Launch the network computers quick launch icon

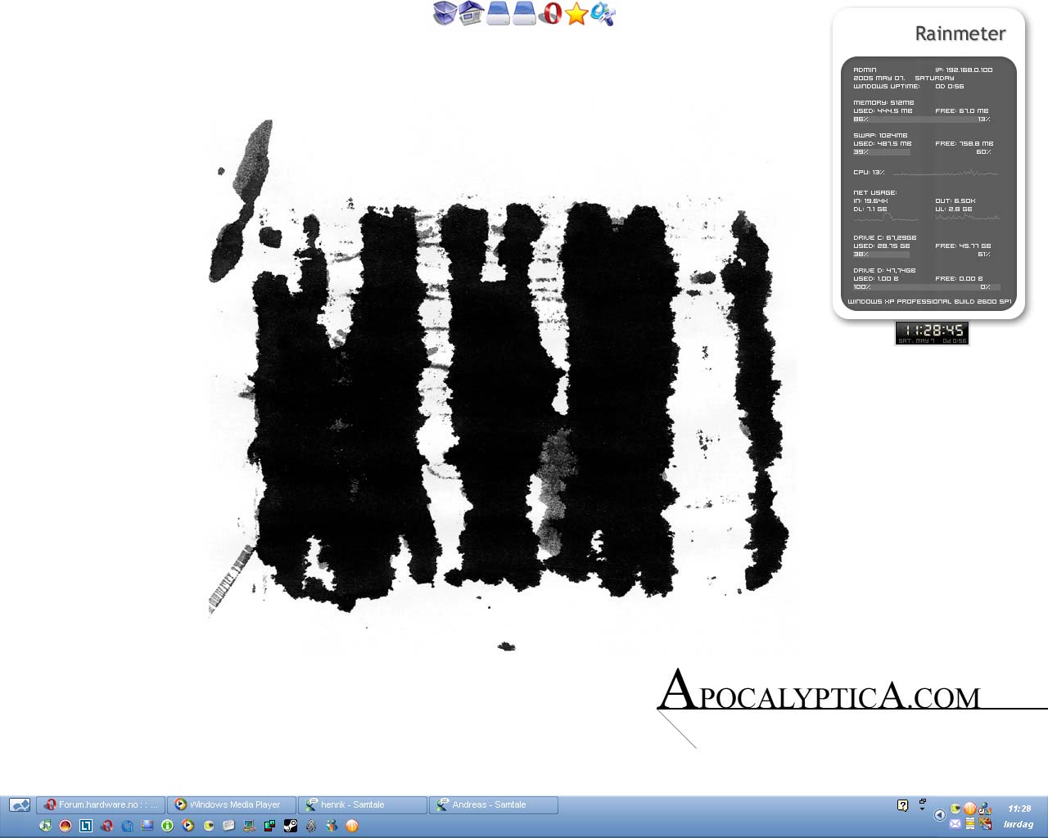click(x=250, y=826)
